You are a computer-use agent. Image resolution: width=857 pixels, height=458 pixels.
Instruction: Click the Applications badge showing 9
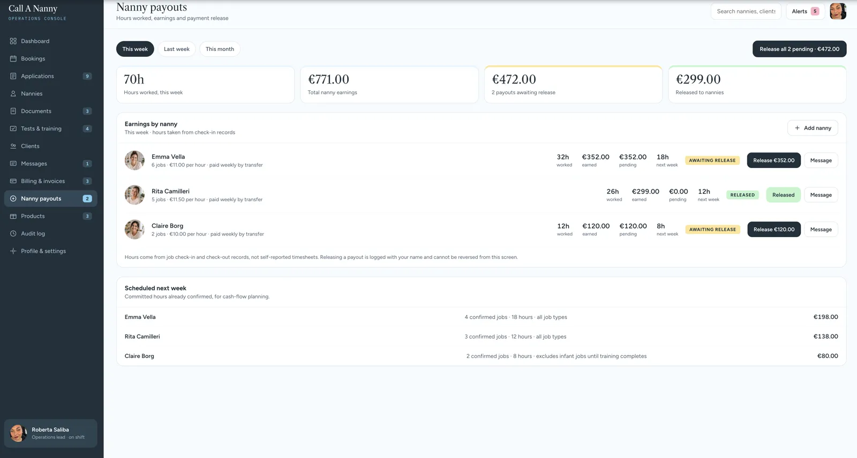tap(87, 76)
